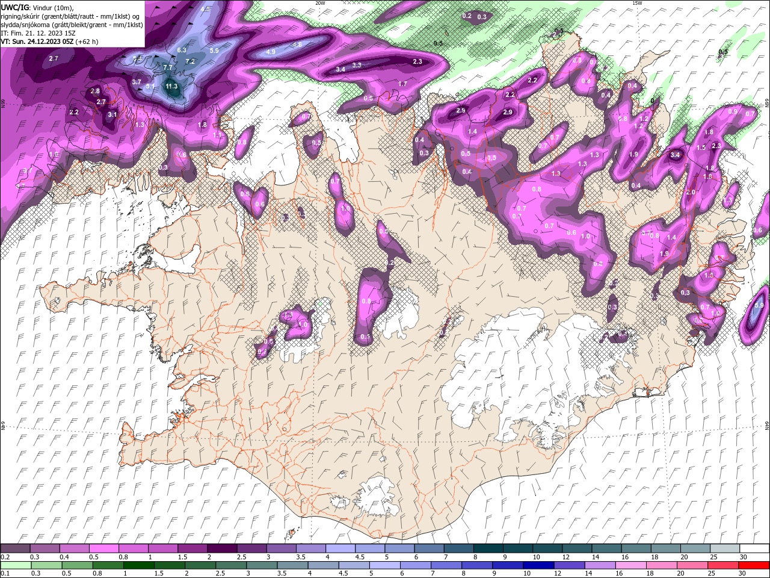Click the 30 label in the top snow scale
Image resolution: width=770 pixels, height=578 pixels.
pyautogui.click(x=744, y=557)
